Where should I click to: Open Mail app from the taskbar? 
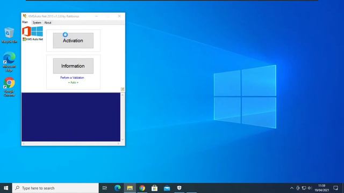[167, 188]
